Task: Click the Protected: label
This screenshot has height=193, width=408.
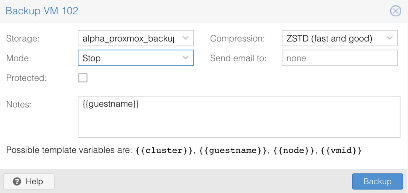Action: (x=26, y=78)
